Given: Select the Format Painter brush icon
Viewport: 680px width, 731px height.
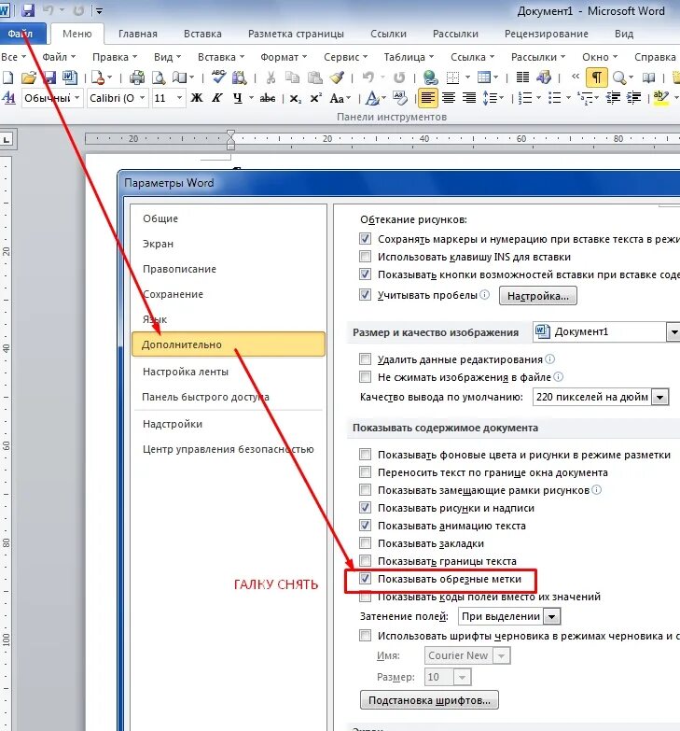Looking at the screenshot, I should coord(337,77).
